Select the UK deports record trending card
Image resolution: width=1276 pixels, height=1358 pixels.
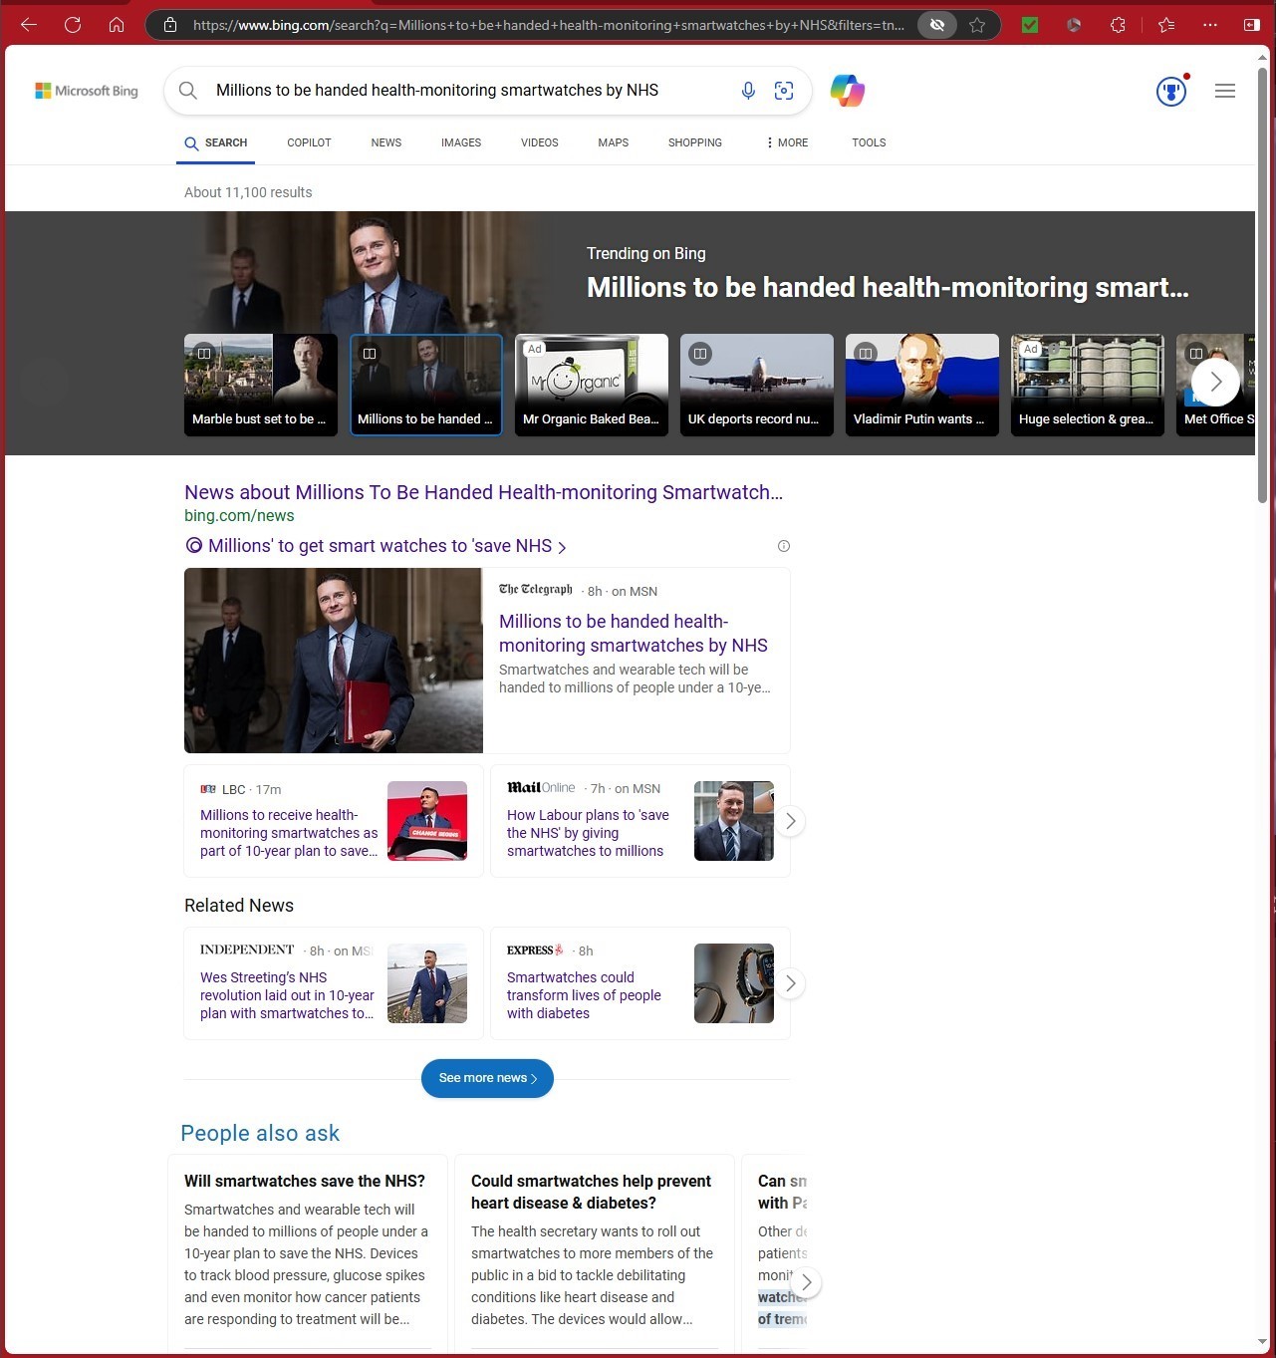click(757, 385)
